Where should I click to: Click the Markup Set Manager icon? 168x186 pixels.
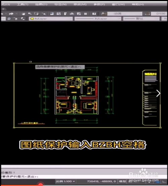tap(79, 14)
